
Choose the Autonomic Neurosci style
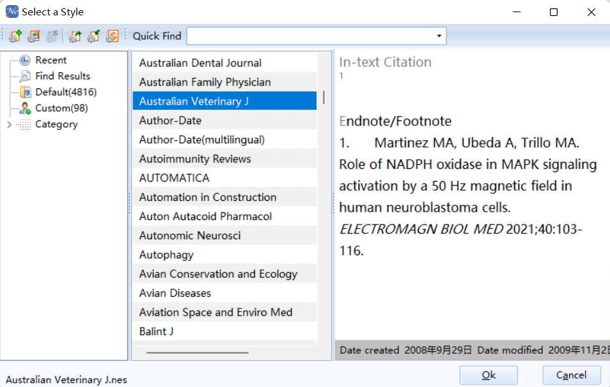coord(224,235)
